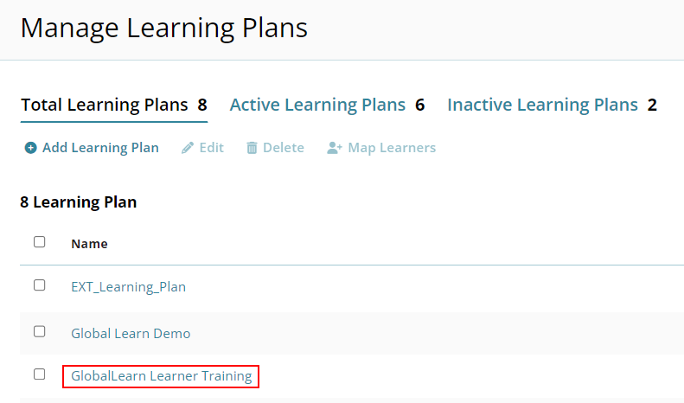Open GlobalLearn Learner Training plan
Screen dimensions: 684x403
[162, 376]
